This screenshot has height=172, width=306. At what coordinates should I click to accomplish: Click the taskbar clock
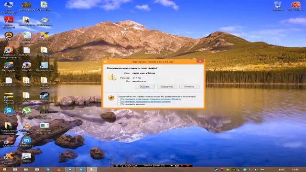(x=295, y=170)
